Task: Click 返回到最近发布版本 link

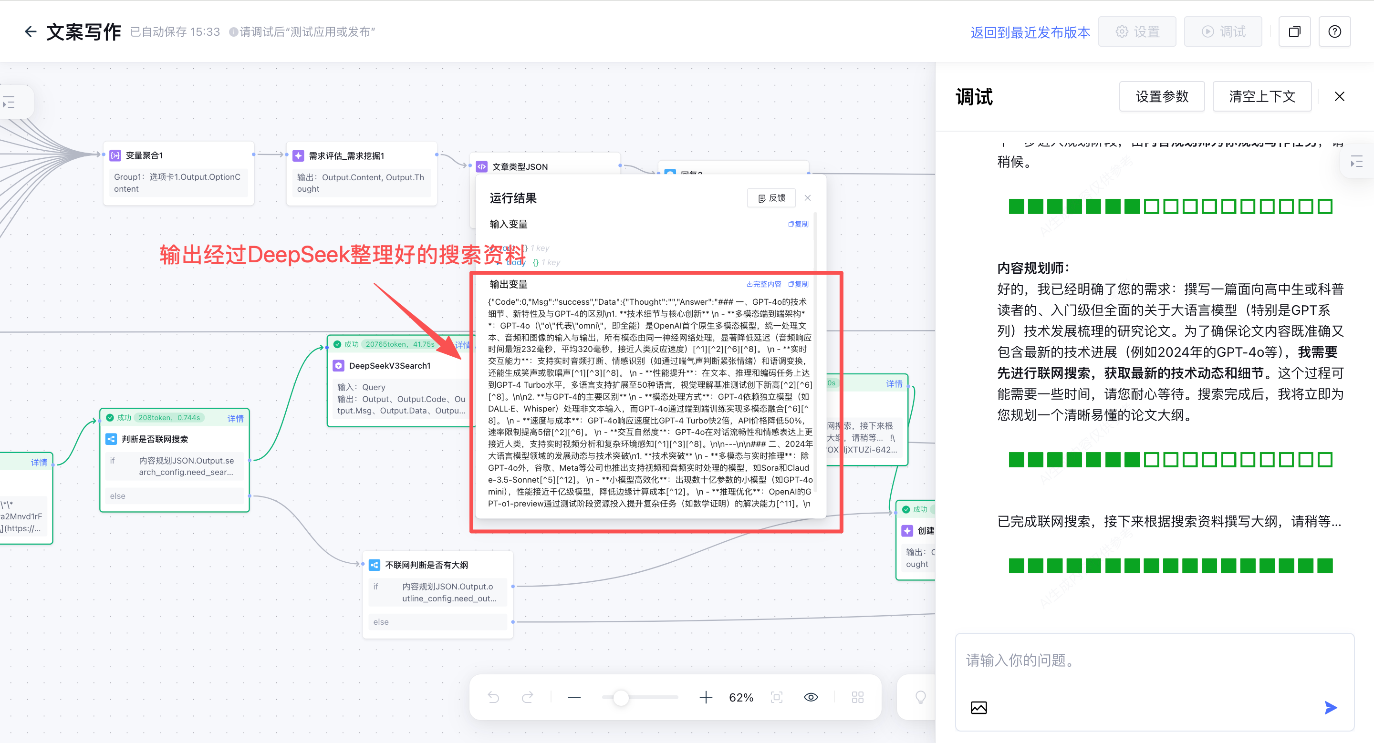Action: coord(1030,32)
